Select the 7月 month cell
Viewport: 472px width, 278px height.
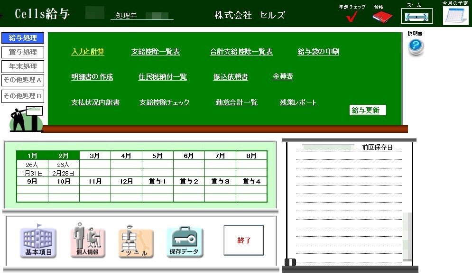[220, 156]
